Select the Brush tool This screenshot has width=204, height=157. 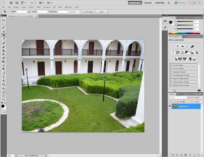(x=4, y=47)
